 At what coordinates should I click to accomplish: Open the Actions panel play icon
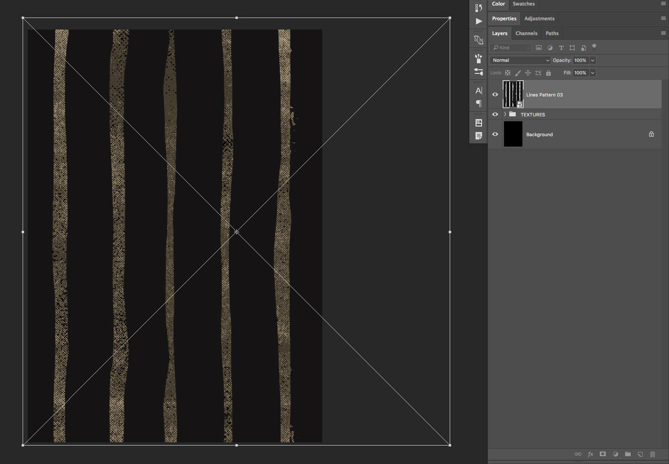[479, 21]
